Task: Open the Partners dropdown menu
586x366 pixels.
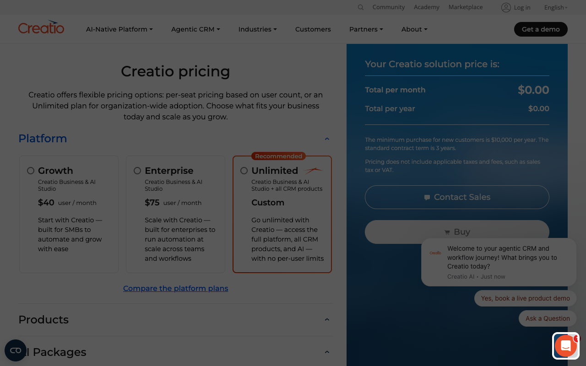Action: [366, 29]
